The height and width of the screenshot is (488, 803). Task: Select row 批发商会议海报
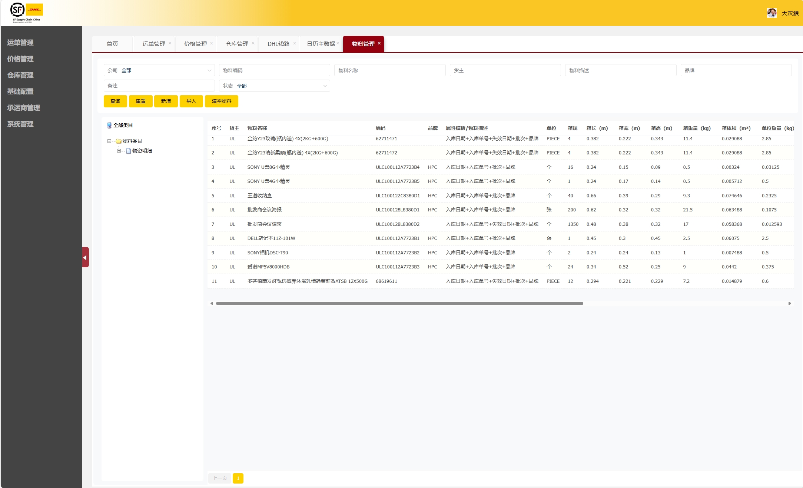tap(501, 210)
